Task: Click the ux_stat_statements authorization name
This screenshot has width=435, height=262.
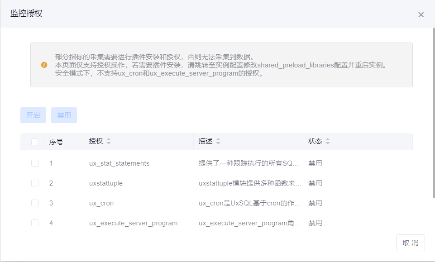Action: tap(119, 163)
